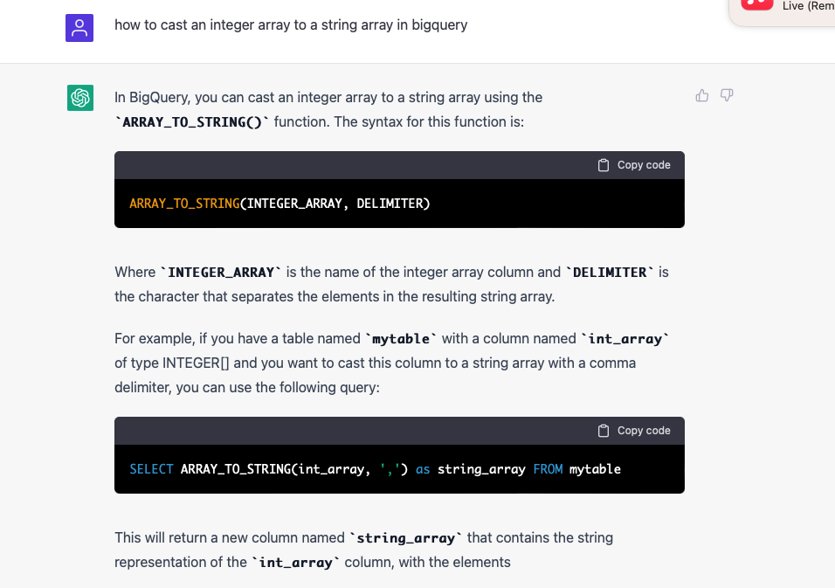Click the yellow comma delimiter in query
The width and height of the screenshot is (835, 588).
391,468
